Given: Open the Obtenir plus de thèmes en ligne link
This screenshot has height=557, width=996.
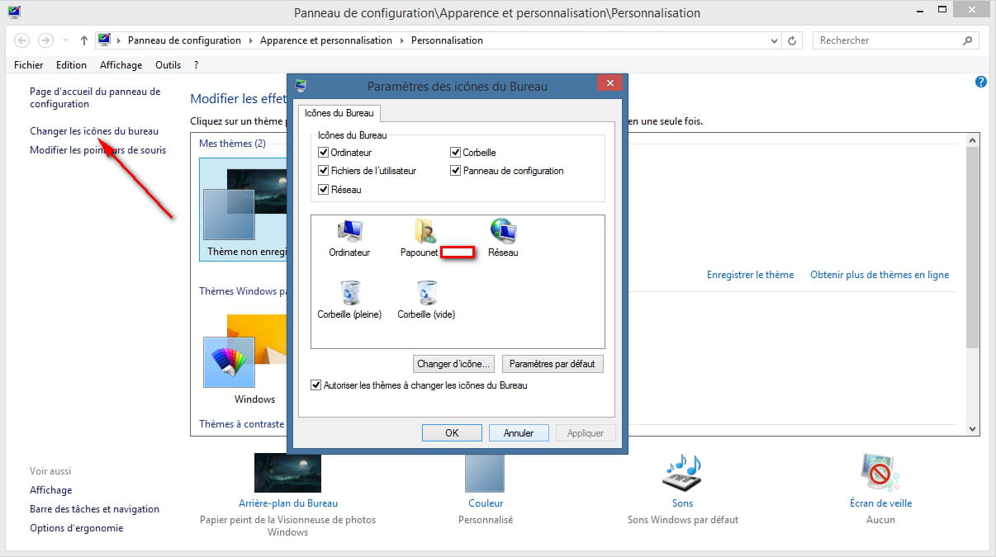Looking at the screenshot, I should click(x=880, y=275).
